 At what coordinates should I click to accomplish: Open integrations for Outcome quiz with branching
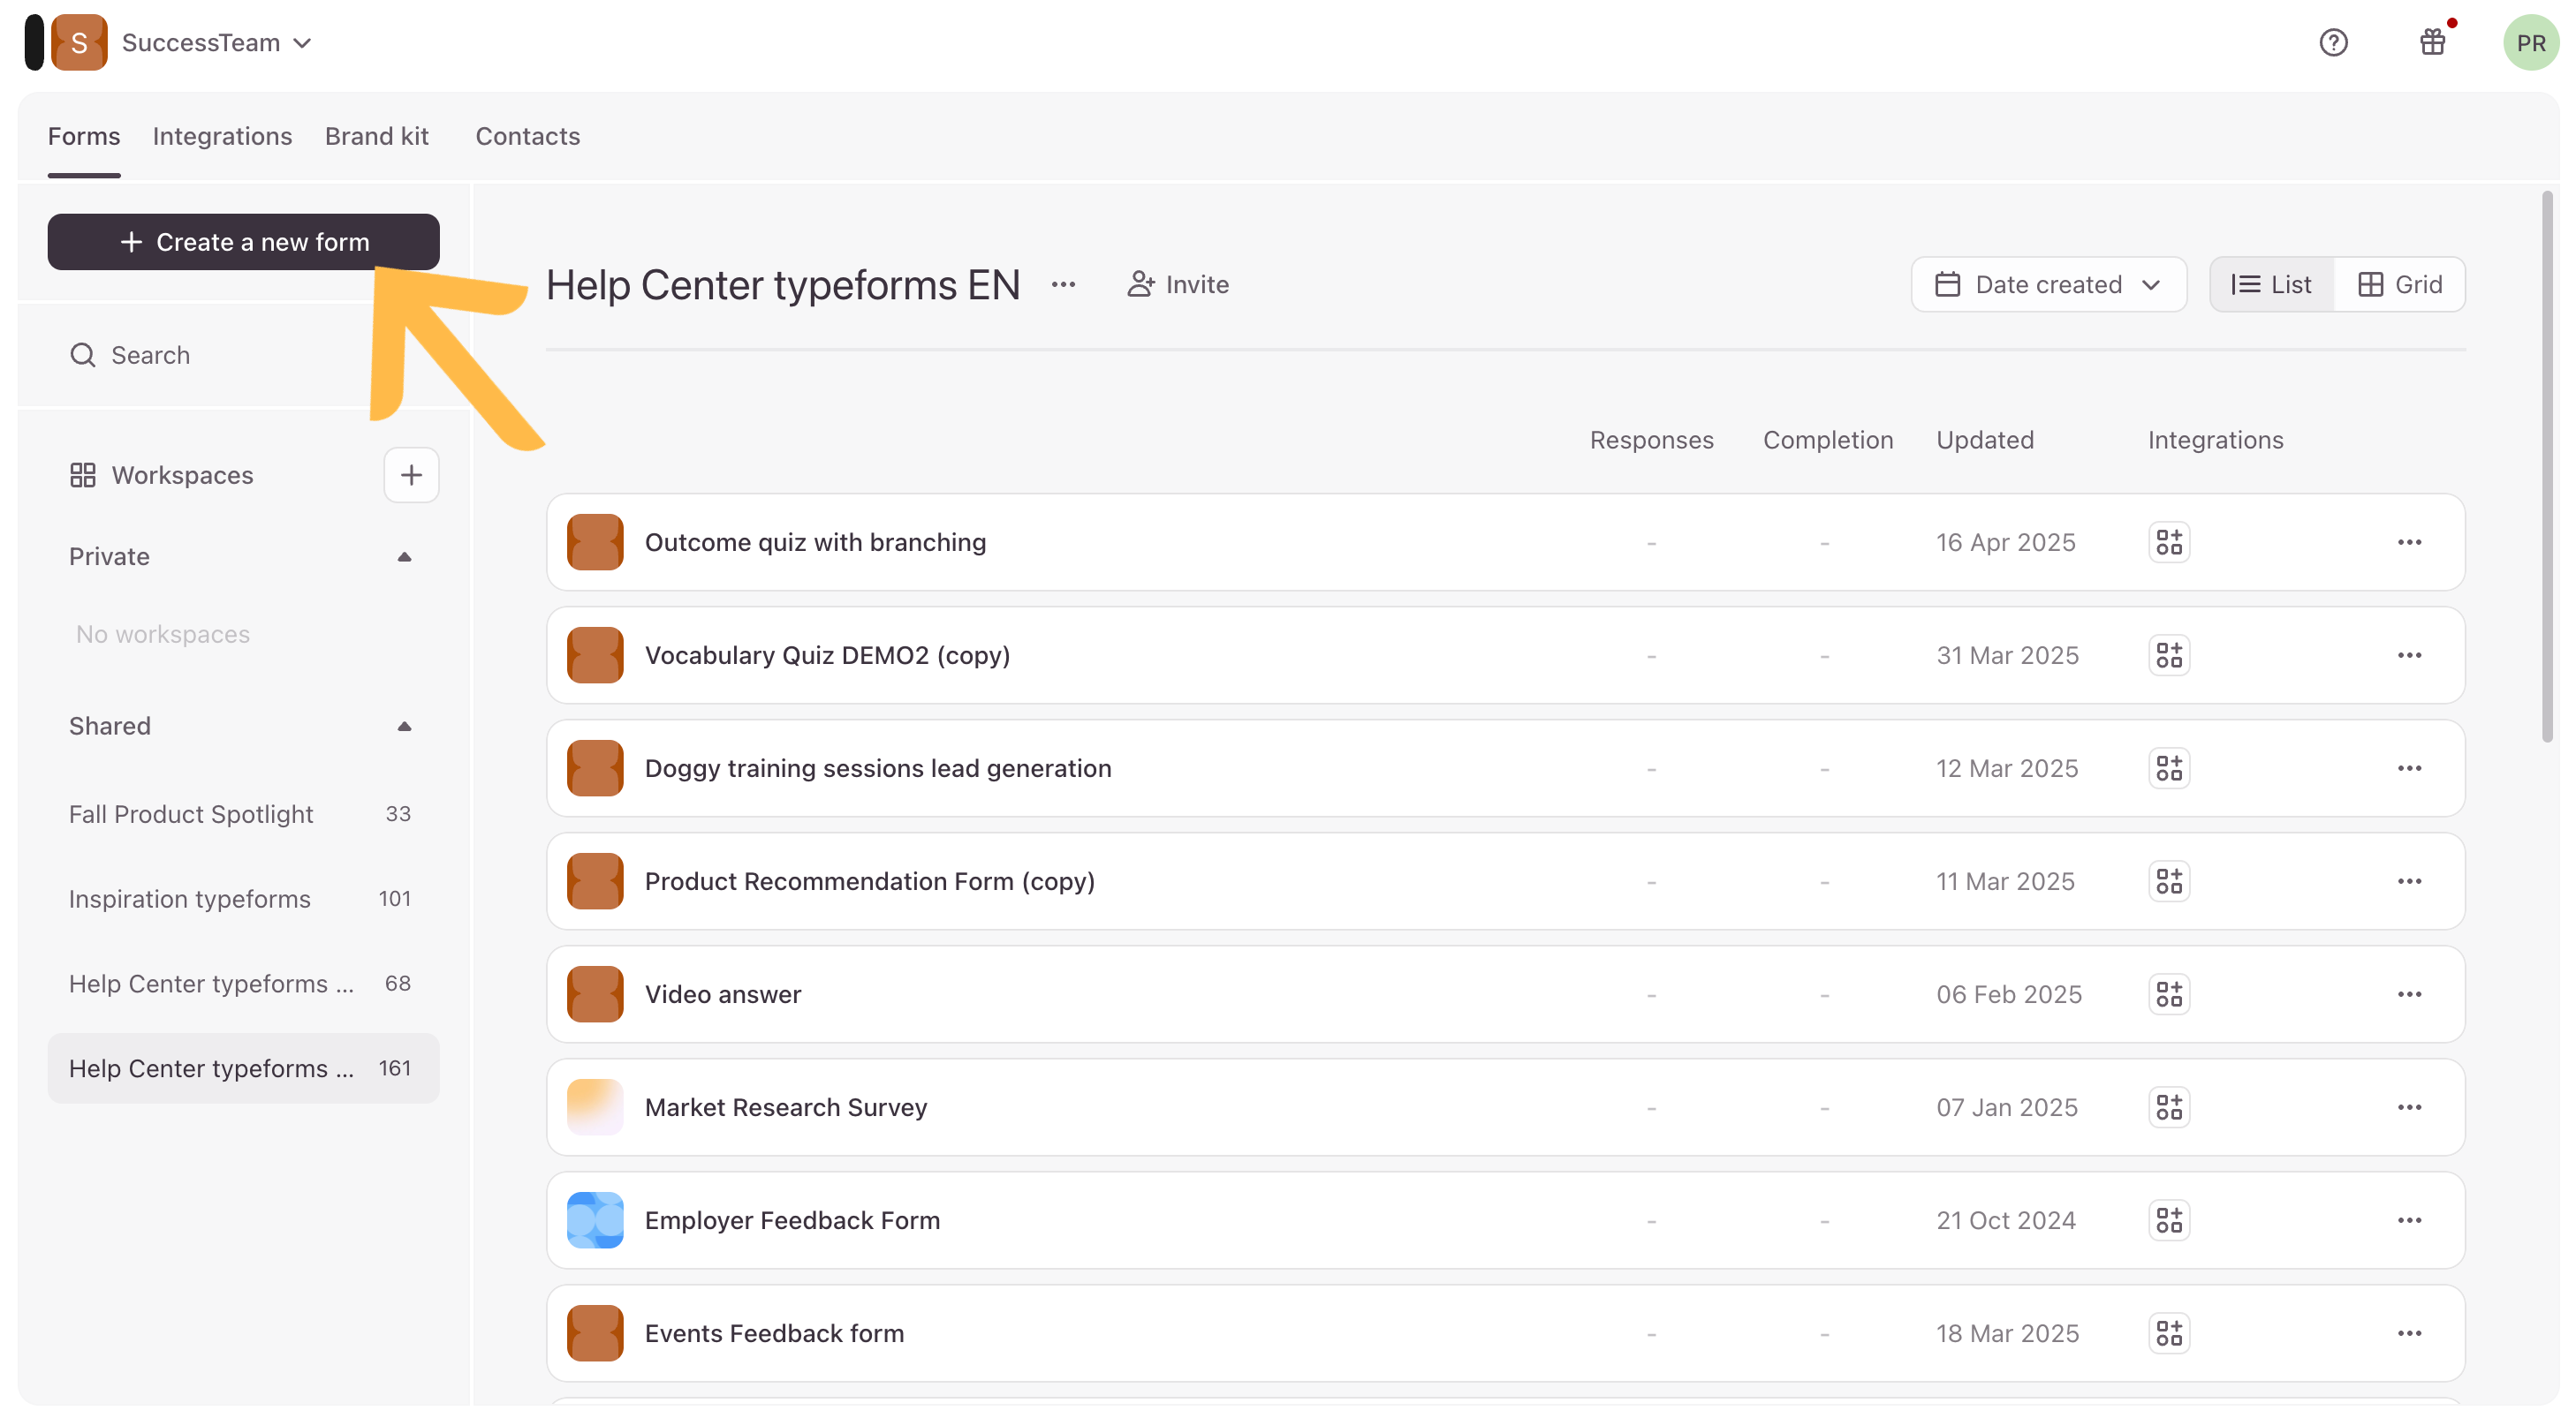(2169, 543)
